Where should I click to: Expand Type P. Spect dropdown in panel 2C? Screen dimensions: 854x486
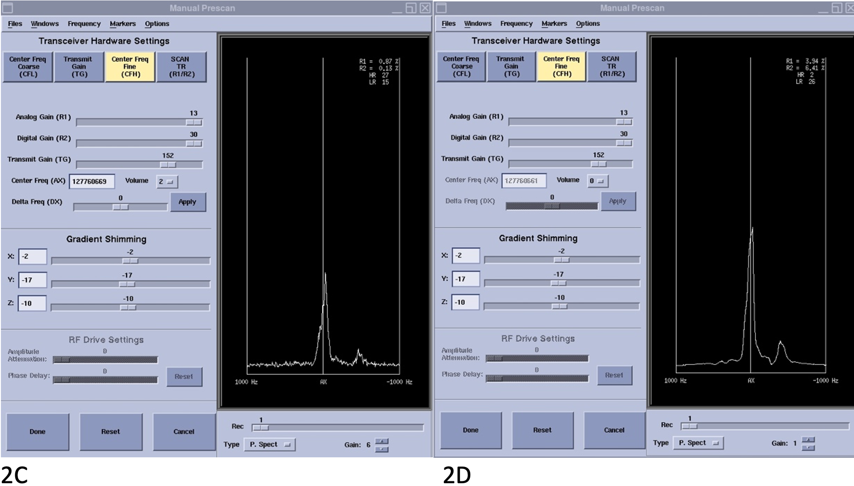click(270, 444)
